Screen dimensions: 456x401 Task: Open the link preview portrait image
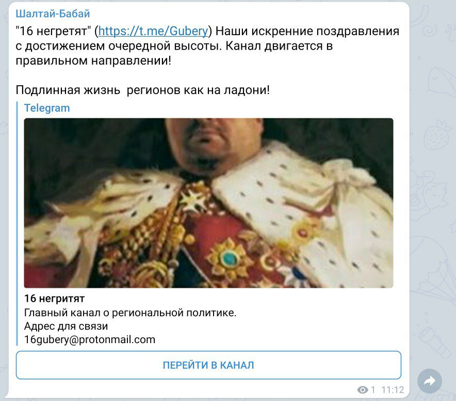pyautogui.click(x=208, y=203)
